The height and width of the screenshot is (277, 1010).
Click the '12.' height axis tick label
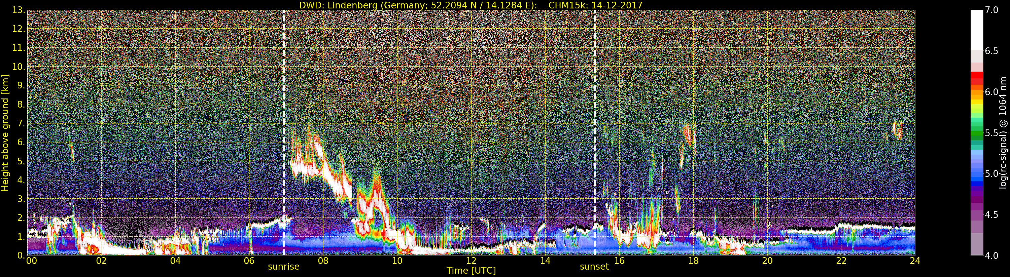coord(19,29)
